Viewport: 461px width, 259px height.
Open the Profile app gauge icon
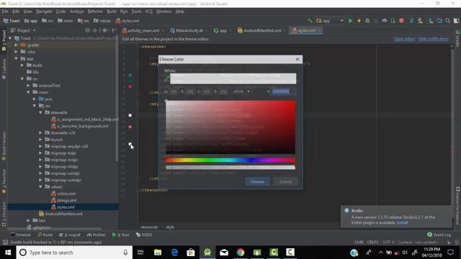click(385, 21)
